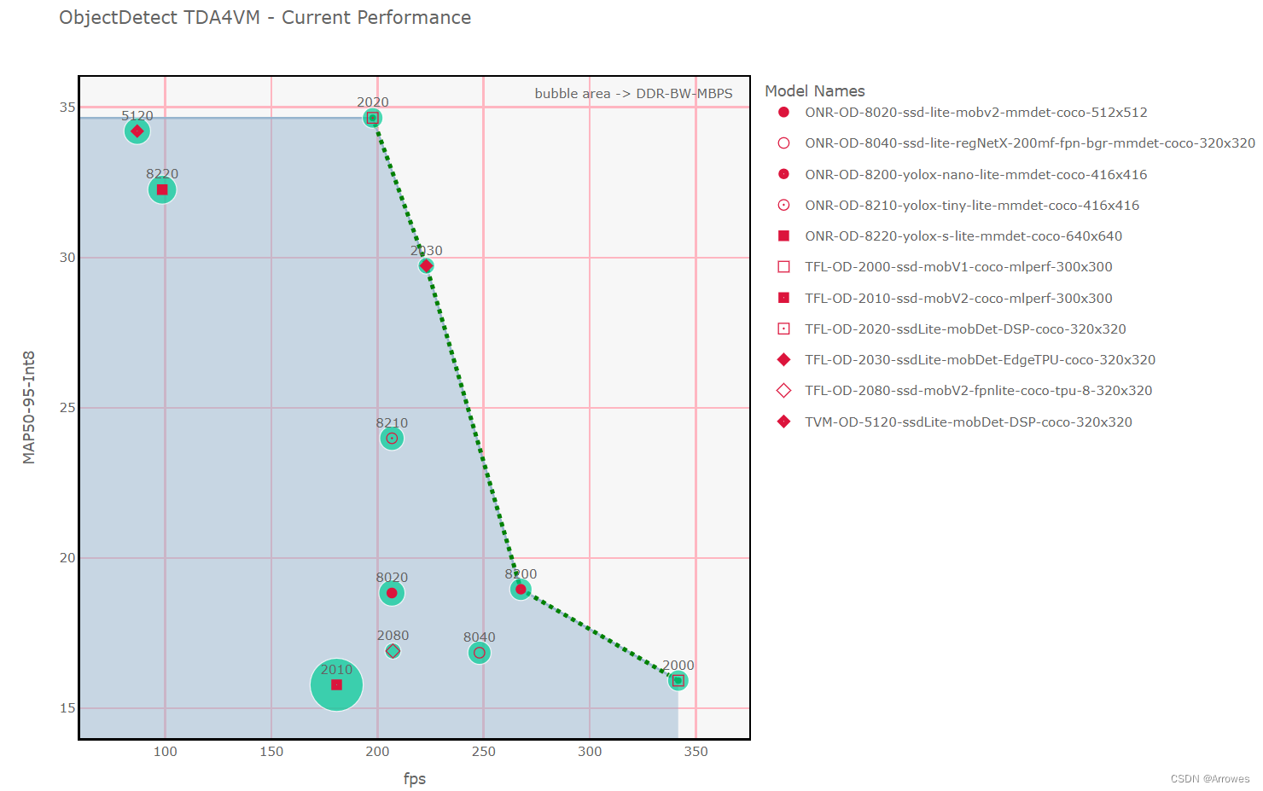Viewport: 1263px width, 791px height.
Task: Click the 8020 red dot bubble
Action: [392, 593]
